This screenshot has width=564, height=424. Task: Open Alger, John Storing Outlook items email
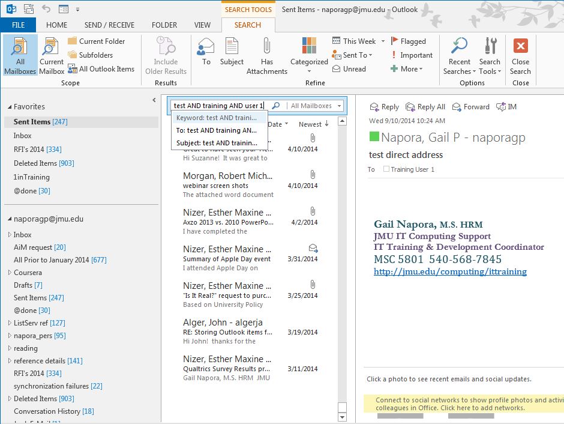pyautogui.click(x=250, y=332)
